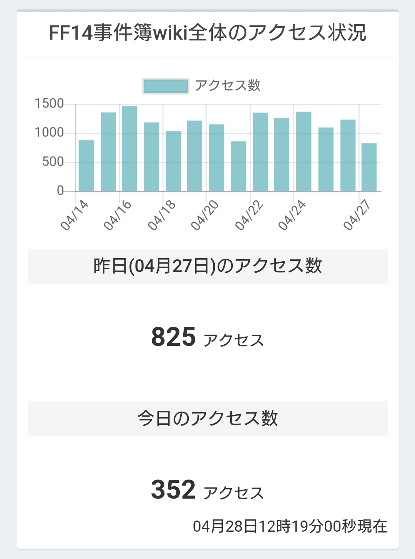The height and width of the screenshot is (559, 415).
Task: Select the bar for 04/24
Action: tap(304, 152)
